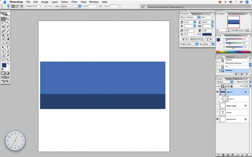Open the Select menu
The width and height of the screenshot is (252, 157).
(x=64, y=2)
